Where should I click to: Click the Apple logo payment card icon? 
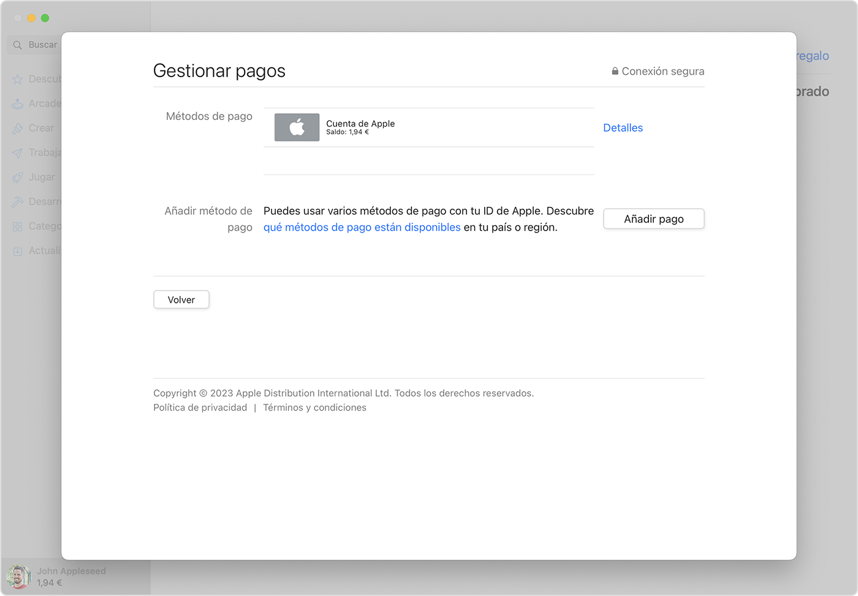pos(297,127)
